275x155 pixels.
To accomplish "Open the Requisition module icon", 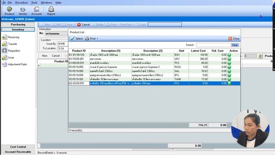I will (5, 51).
